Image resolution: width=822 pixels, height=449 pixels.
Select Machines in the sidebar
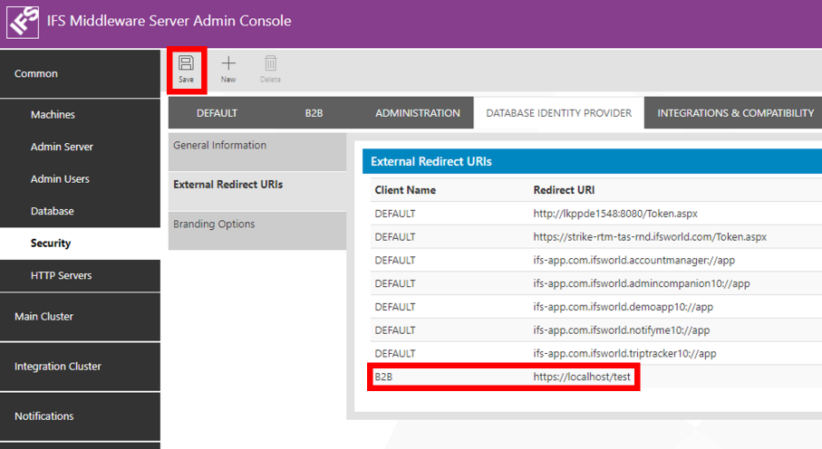53,115
